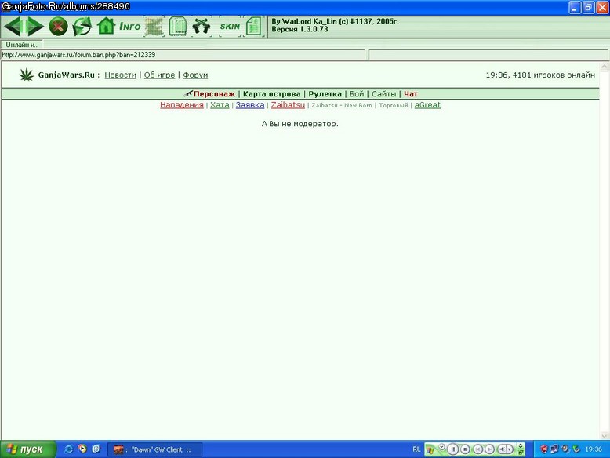Open volume control in taskbar player

click(x=503, y=449)
